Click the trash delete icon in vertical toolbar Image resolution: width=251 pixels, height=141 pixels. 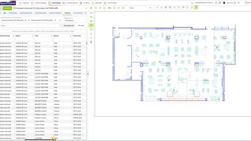[91, 42]
